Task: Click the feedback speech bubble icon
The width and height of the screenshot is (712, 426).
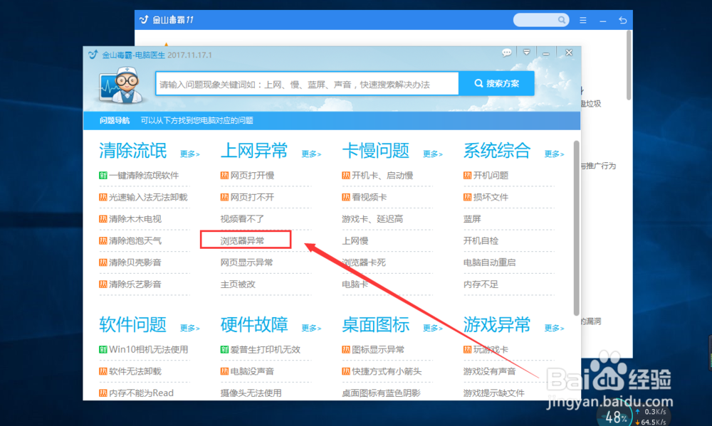Action: pos(506,53)
